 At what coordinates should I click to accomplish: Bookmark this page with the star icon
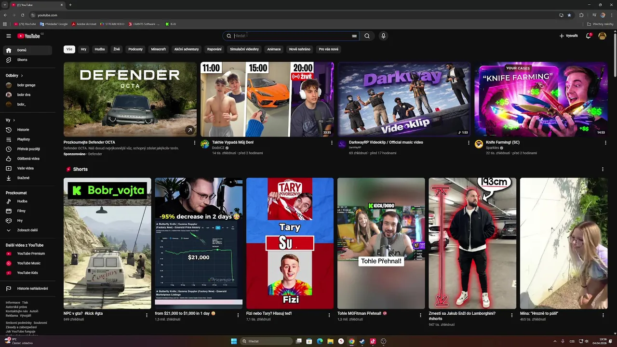(569, 15)
